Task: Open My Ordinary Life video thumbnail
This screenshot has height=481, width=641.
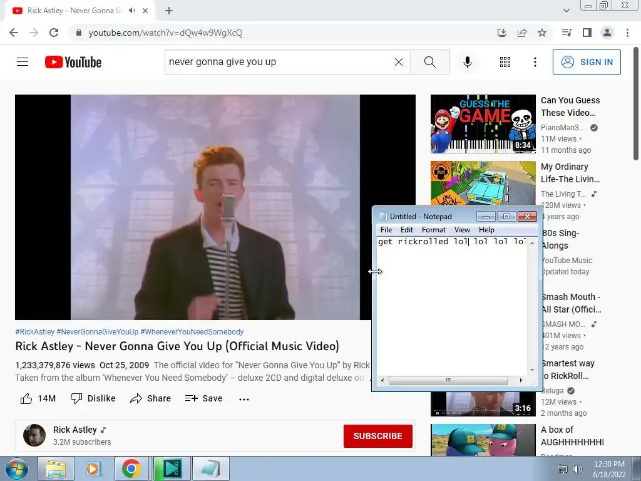Action: click(483, 183)
